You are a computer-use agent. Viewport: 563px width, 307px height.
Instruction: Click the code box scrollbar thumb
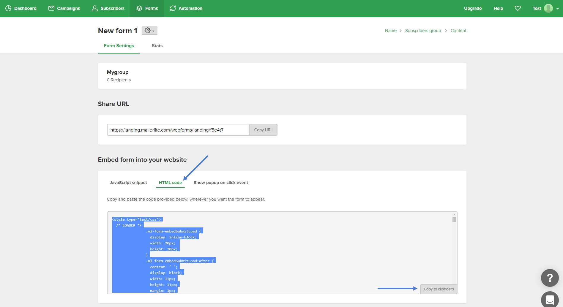tap(454, 220)
